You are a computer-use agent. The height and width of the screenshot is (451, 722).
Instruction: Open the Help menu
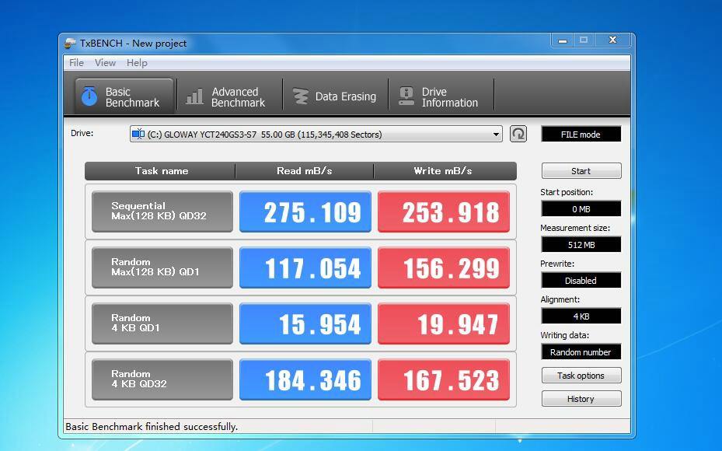[137, 63]
